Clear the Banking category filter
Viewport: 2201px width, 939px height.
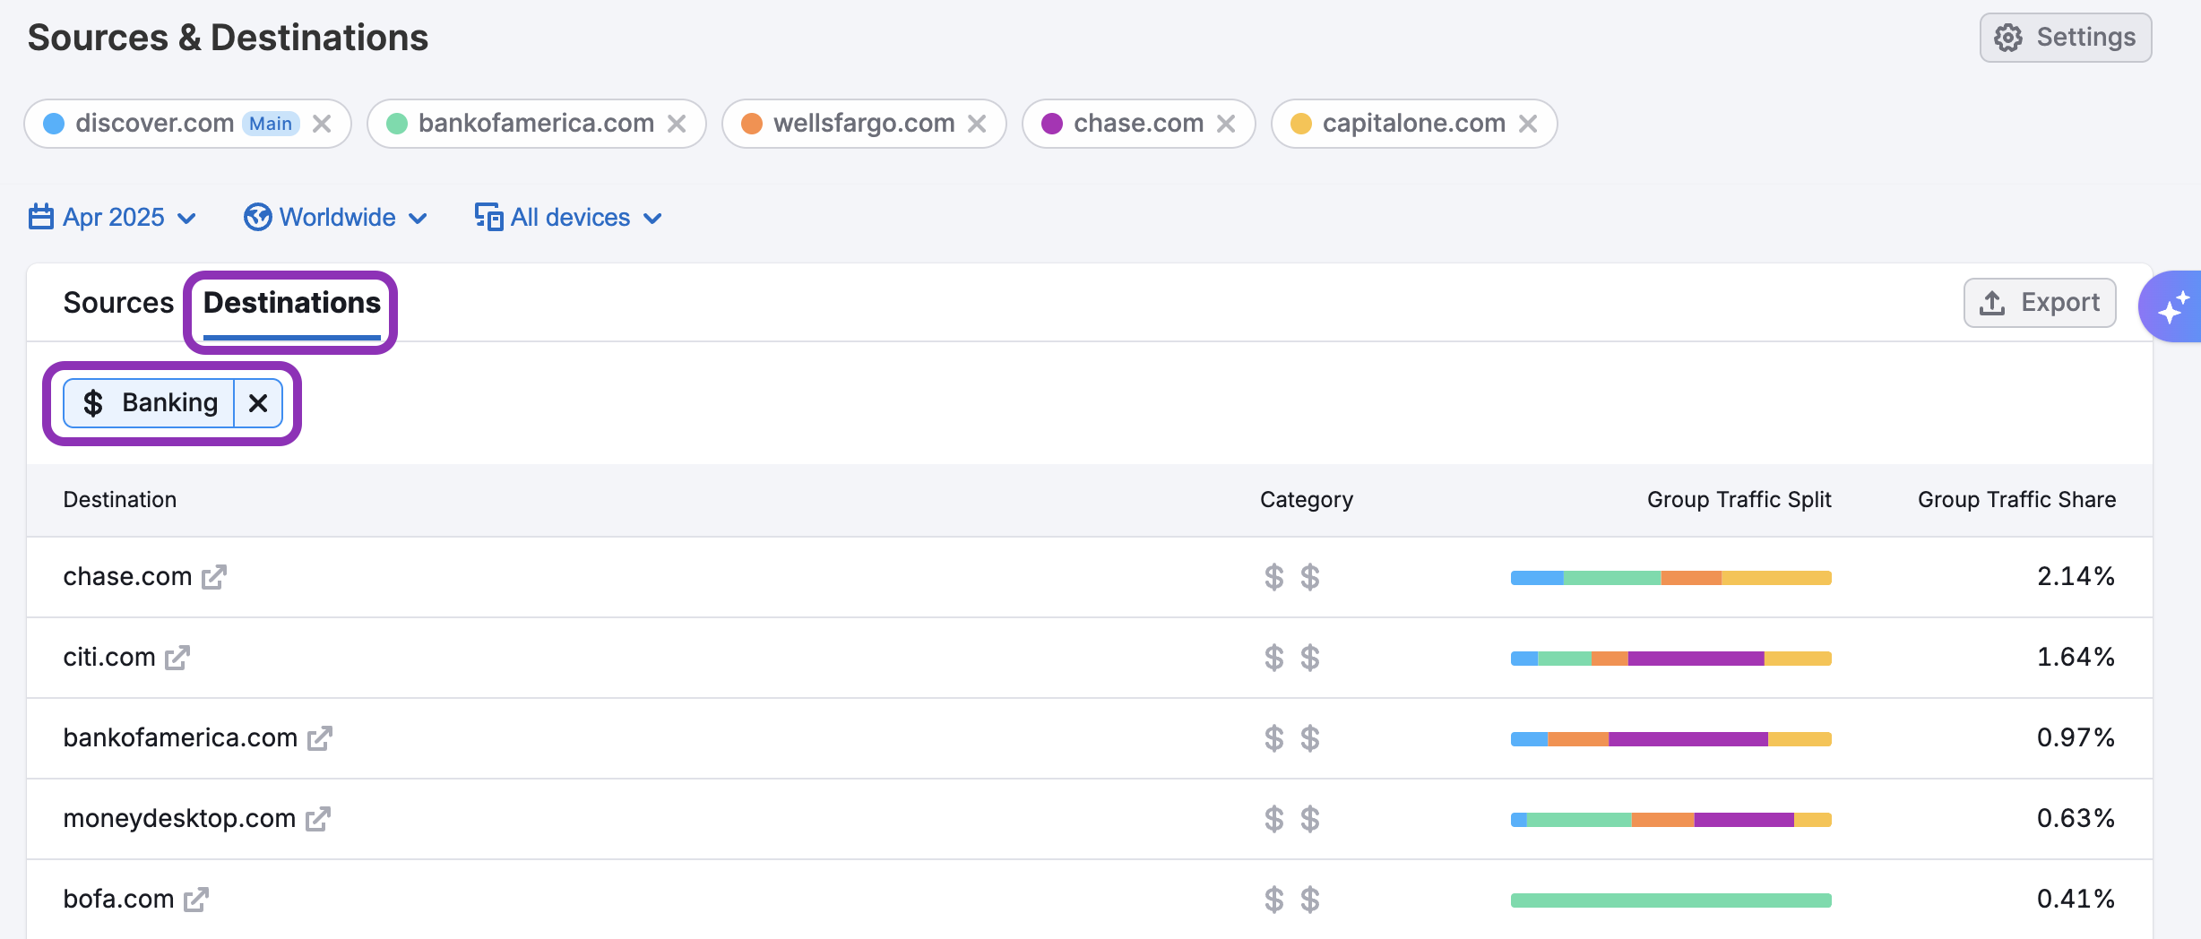click(258, 403)
